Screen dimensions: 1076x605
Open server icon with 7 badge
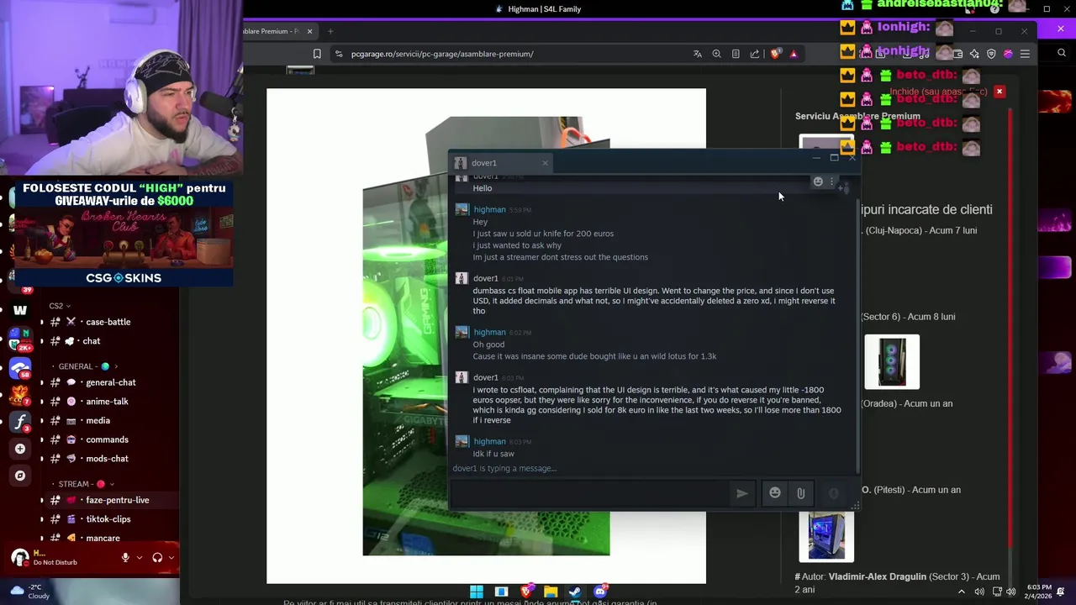pyautogui.click(x=20, y=393)
